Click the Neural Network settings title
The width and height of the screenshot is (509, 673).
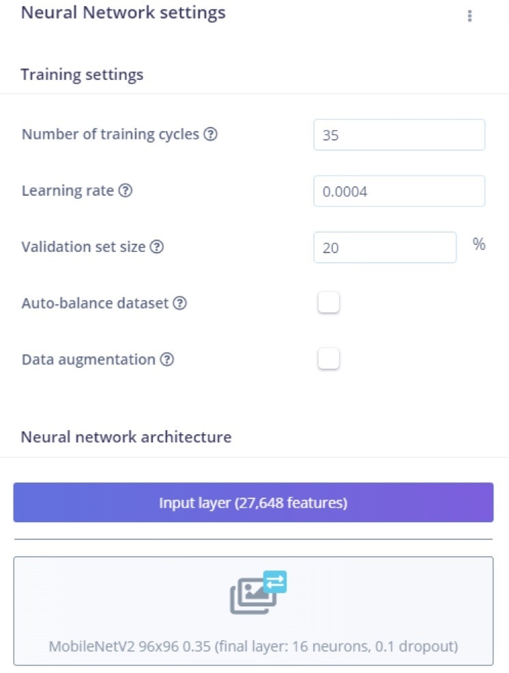coord(123,12)
